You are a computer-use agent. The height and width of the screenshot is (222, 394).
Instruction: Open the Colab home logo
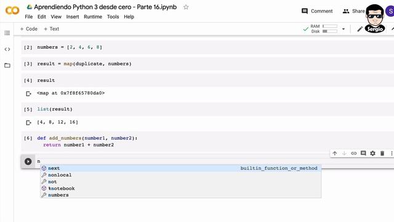point(12,10)
